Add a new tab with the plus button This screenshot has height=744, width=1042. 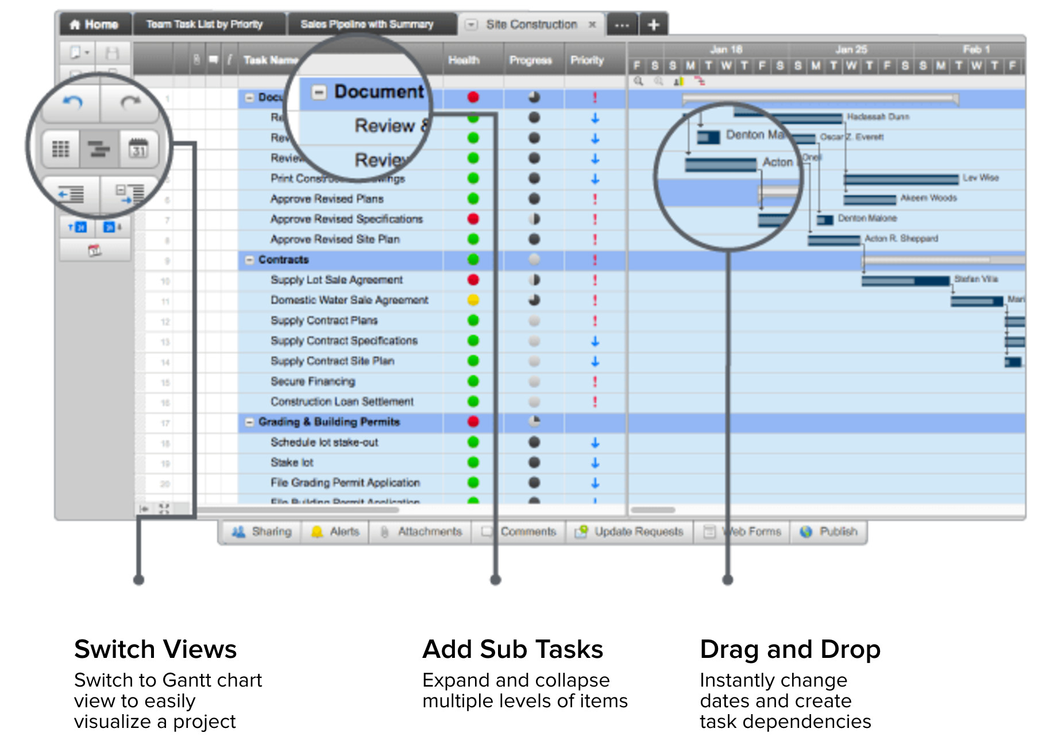[653, 25]
